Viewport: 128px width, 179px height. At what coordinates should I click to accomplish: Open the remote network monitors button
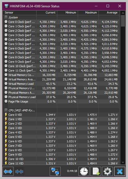[x=55, y=171]
